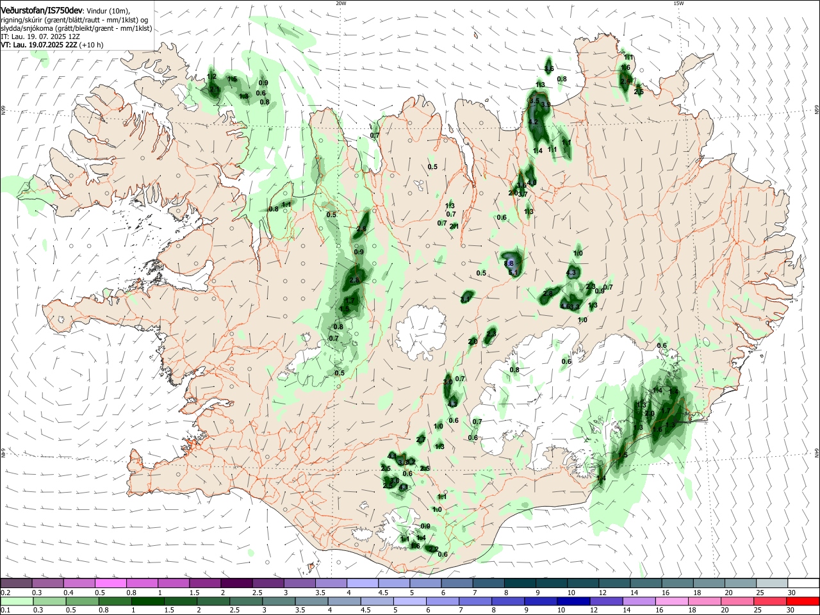Click the Veðurstofan/IS750dev title text
The width and height of the screenshot is (820, 615).
[x=41, y=12]
